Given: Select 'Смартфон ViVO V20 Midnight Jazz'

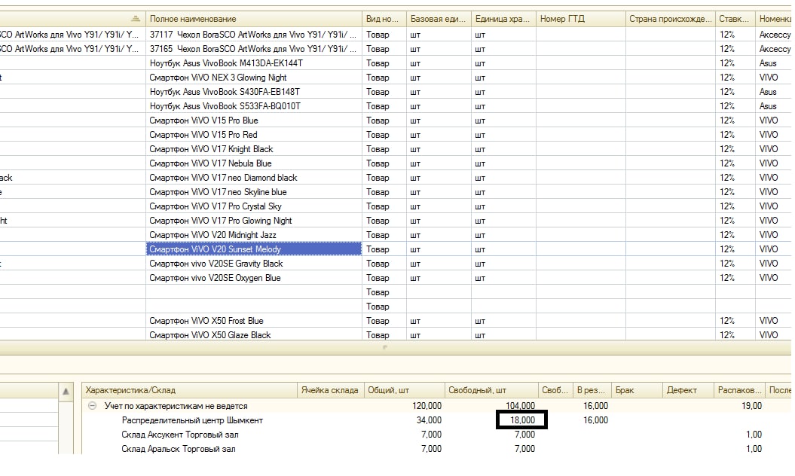Looking at the screenshot, I should pos(213,235).
